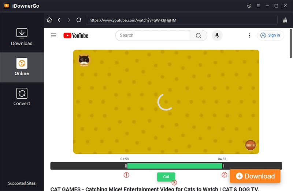The height and width of the screenshot is (191, 293).
Task: Click the YouTube logo
Action: point(76,35)
